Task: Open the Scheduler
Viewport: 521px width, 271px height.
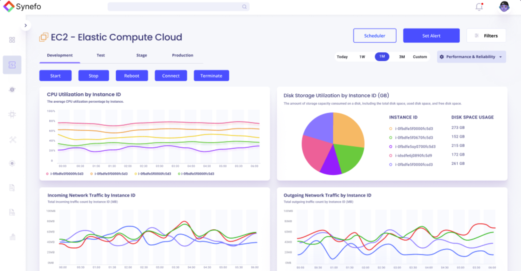Action: [375, 36]
